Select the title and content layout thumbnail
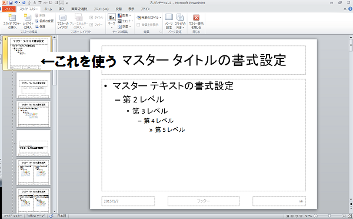353x219 pixels. pyautogui.click(x=34, y=114)
